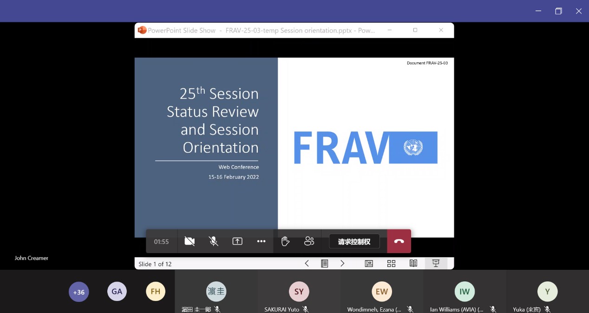Click the Slide 1 of 12 indicator
The height and width of the screenshot is (313, 589).
155,264
